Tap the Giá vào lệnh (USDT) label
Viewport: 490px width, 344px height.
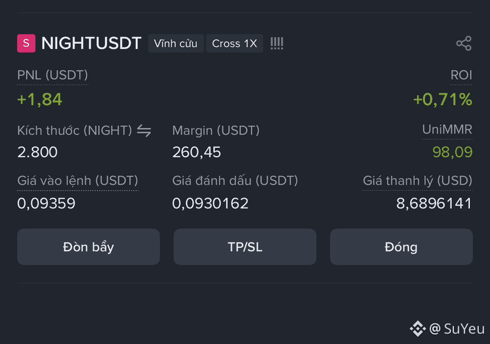click(77, 181)
